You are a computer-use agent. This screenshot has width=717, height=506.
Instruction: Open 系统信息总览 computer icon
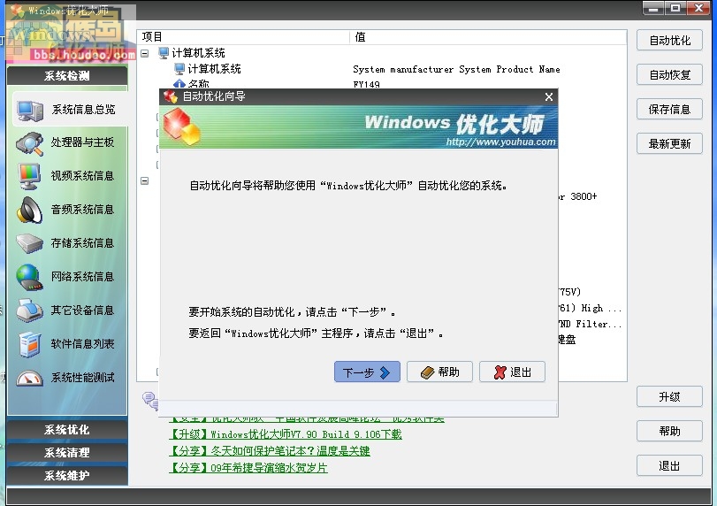30,111
